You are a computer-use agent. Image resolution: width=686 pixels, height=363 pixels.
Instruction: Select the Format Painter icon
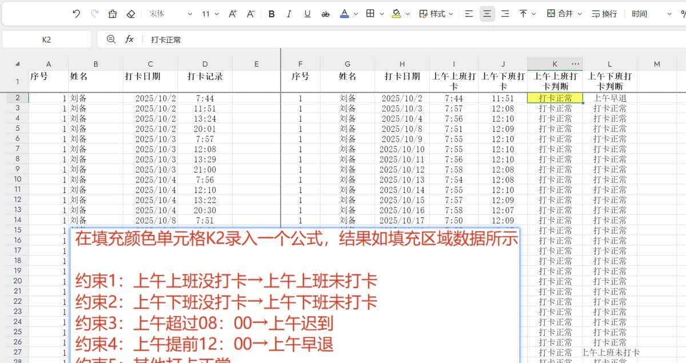(112, 13)
